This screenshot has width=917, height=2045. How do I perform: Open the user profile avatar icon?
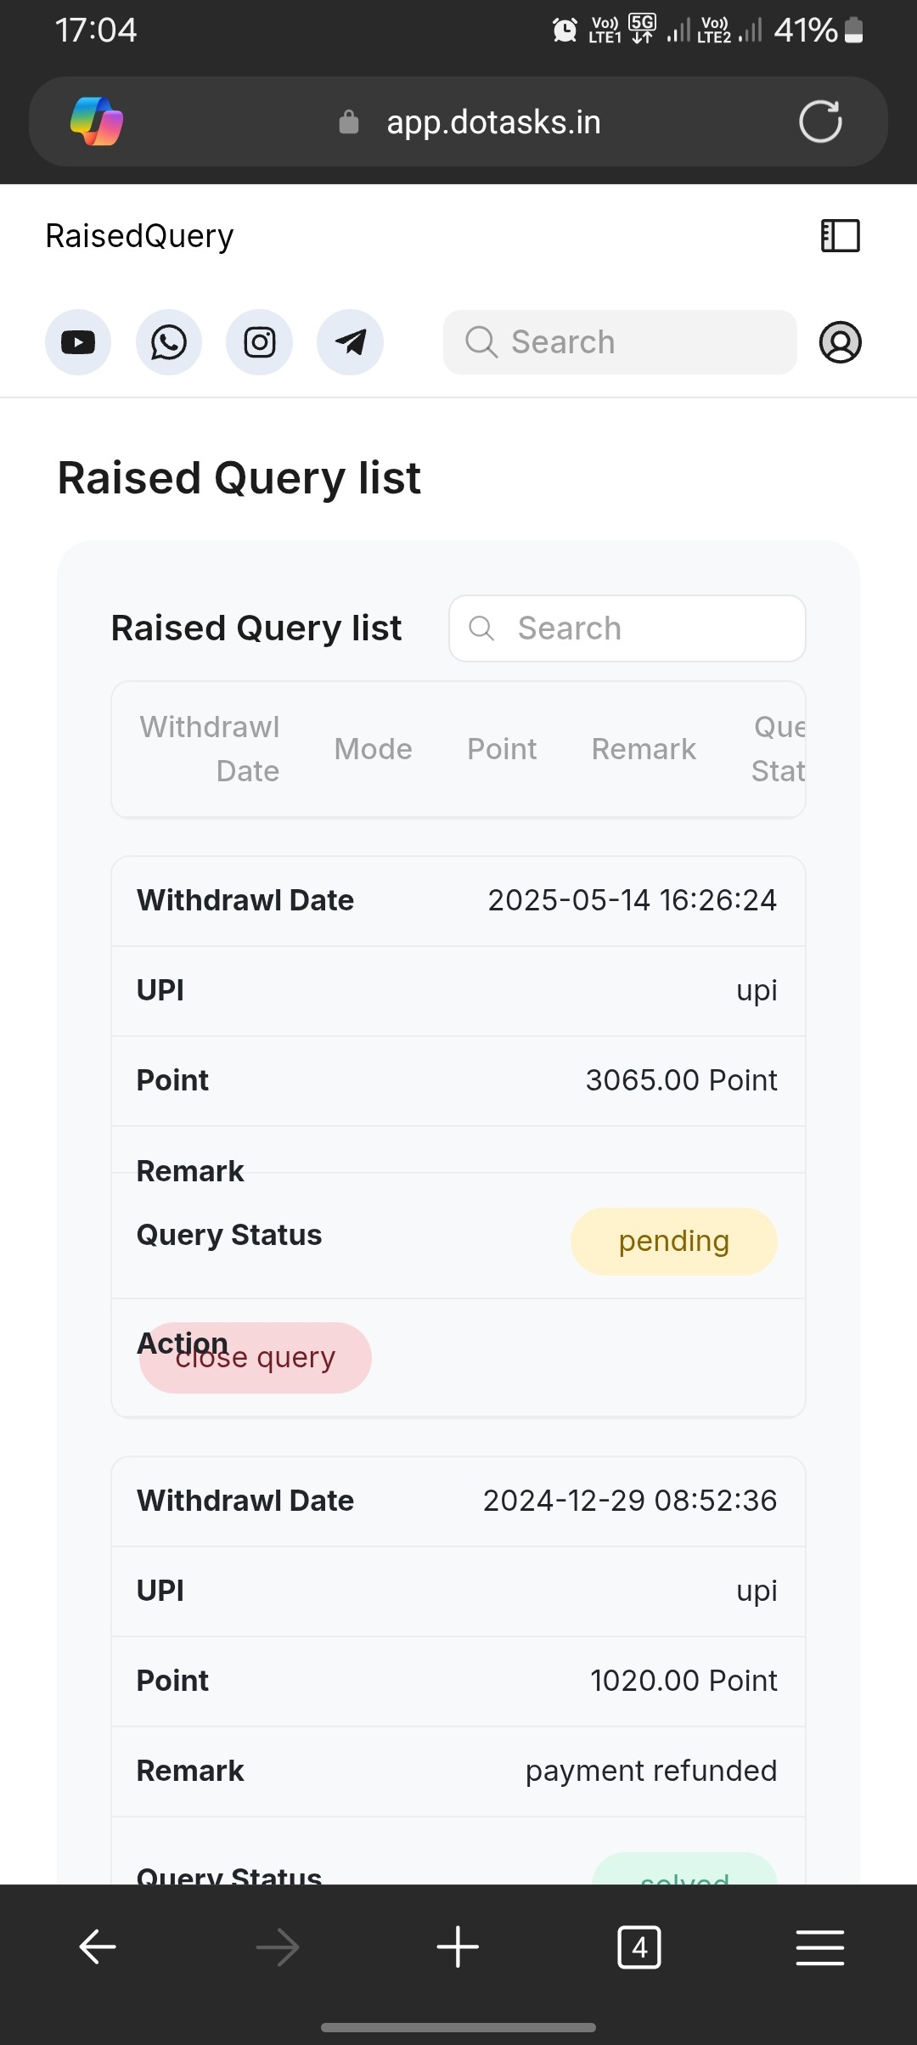[841, 342]
